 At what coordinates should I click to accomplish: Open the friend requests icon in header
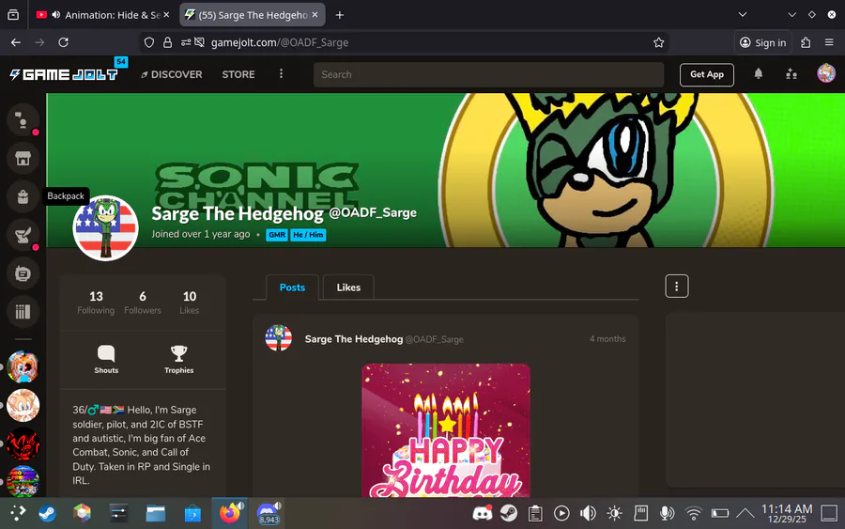tap(791, 74)
